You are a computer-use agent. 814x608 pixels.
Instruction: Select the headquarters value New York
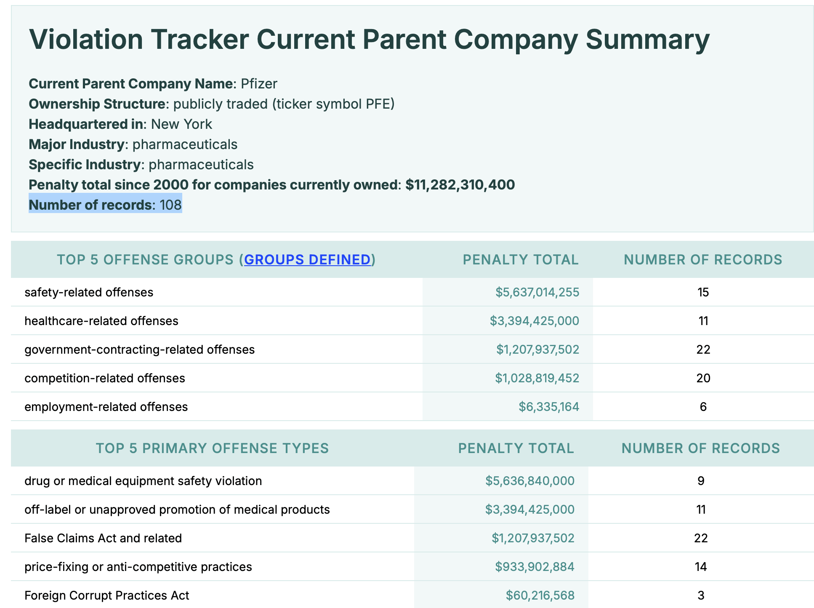[181, 124]
